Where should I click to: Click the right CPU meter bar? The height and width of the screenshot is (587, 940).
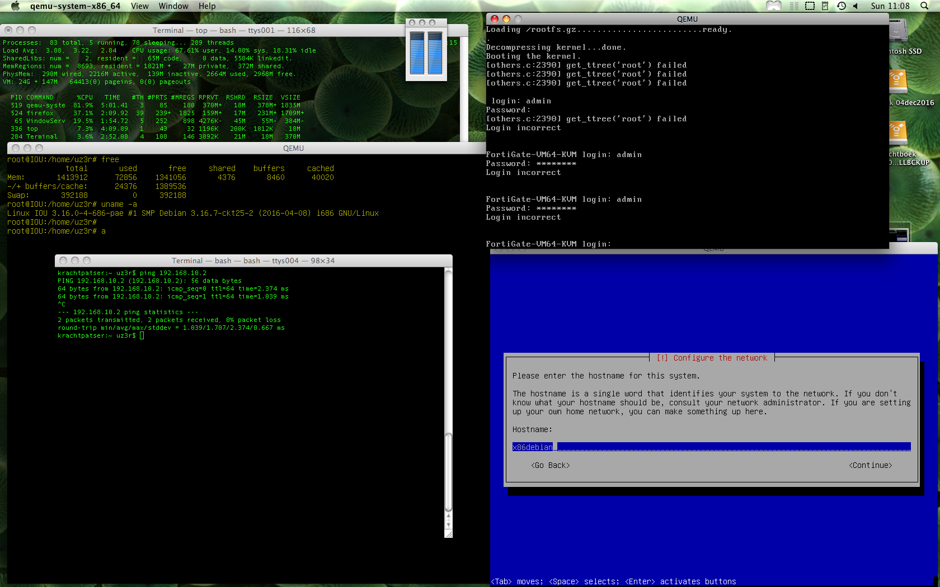(435, 53)
